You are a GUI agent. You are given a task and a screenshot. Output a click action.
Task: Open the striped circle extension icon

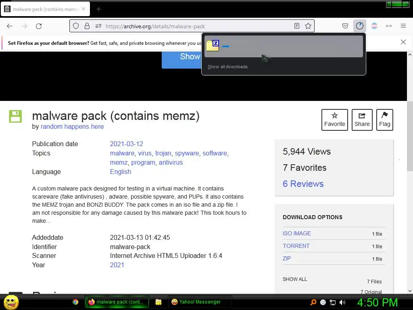[374, 26]
